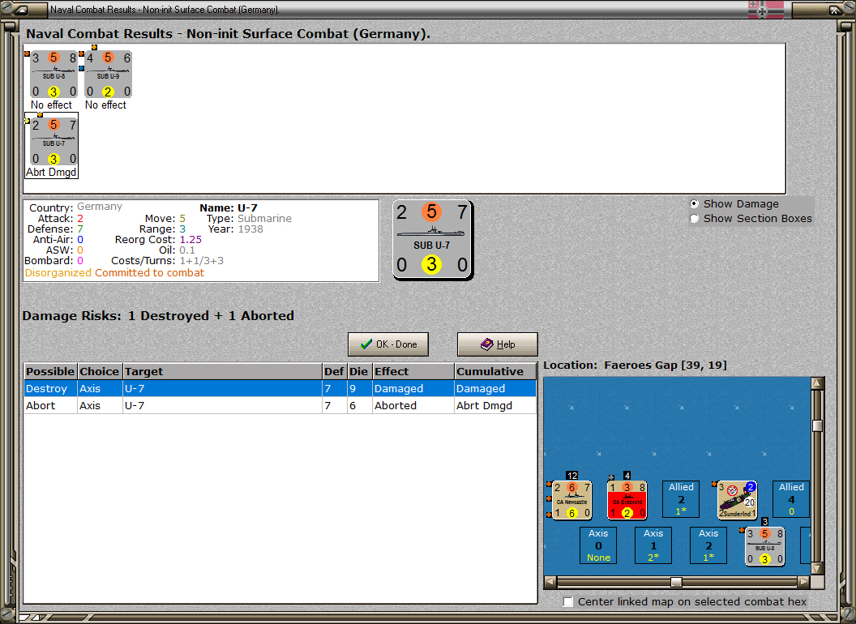Click the map vertical scrollbar down arrow
856x624 pixels.
pyautogui.click(x=817, y=568)
